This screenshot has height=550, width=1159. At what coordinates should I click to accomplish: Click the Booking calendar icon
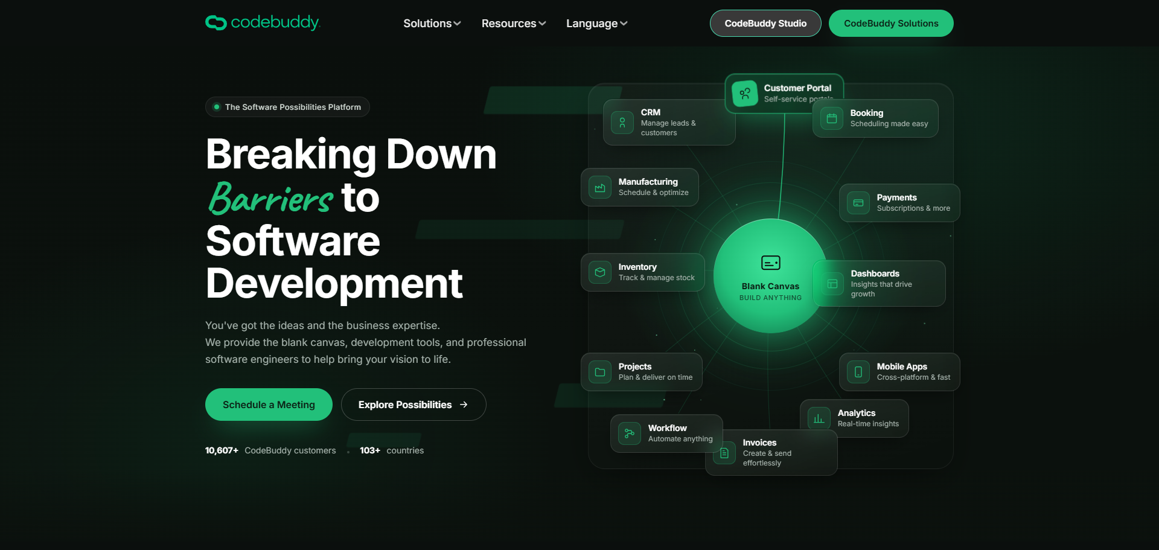click(832, 118)
